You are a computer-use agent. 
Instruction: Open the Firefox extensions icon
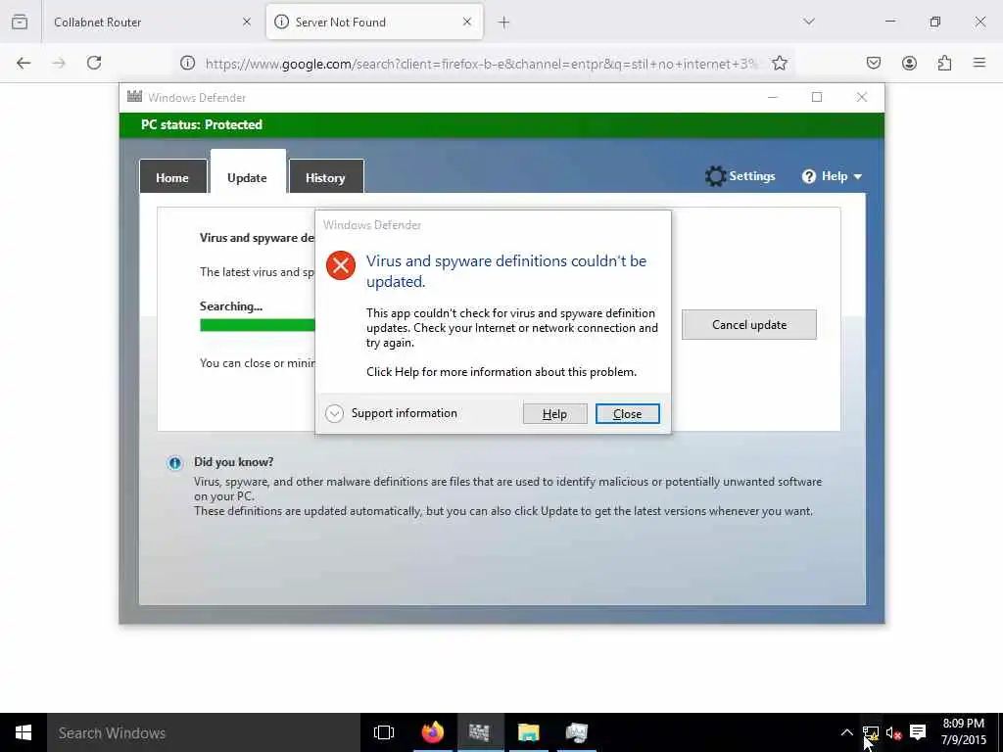point(944,63)
